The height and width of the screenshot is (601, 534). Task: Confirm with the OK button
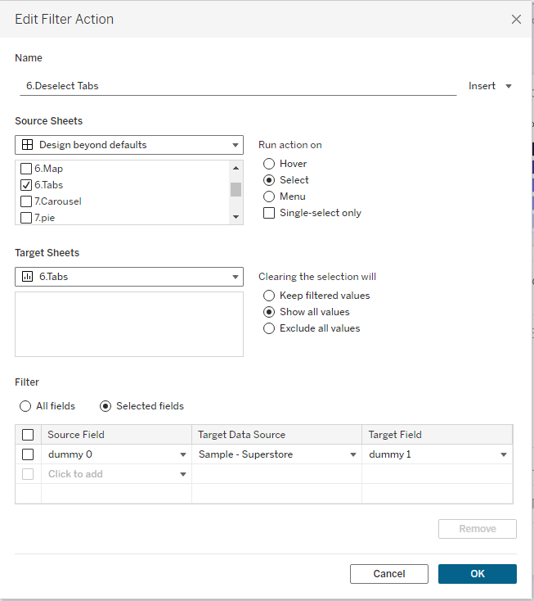(477, 574)
